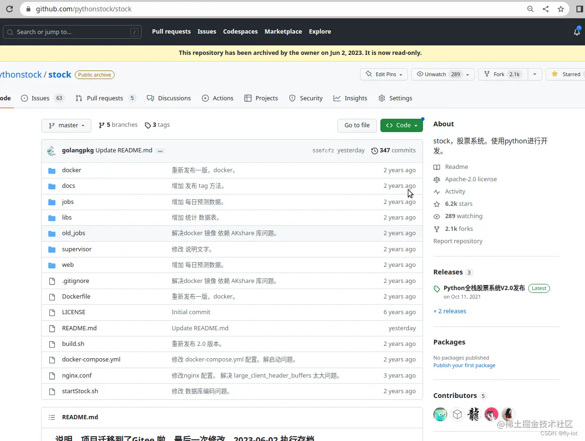This screenshot has width=585, height=441.
Task: Expand commit message ellipsis button
Action: [160, 150]
